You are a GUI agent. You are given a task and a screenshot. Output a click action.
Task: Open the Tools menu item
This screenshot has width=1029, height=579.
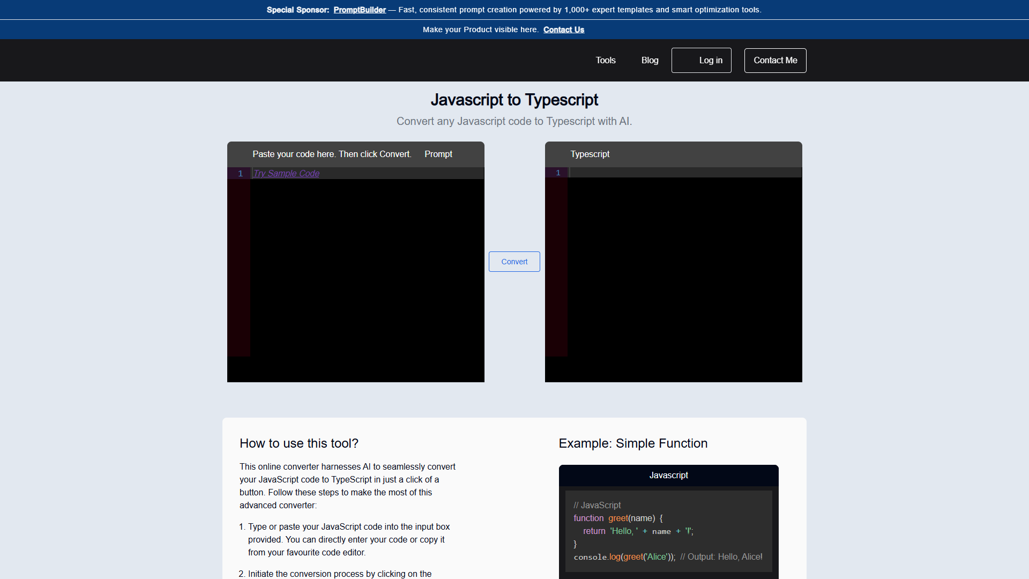pyautogui.click(x=606, y=60)
